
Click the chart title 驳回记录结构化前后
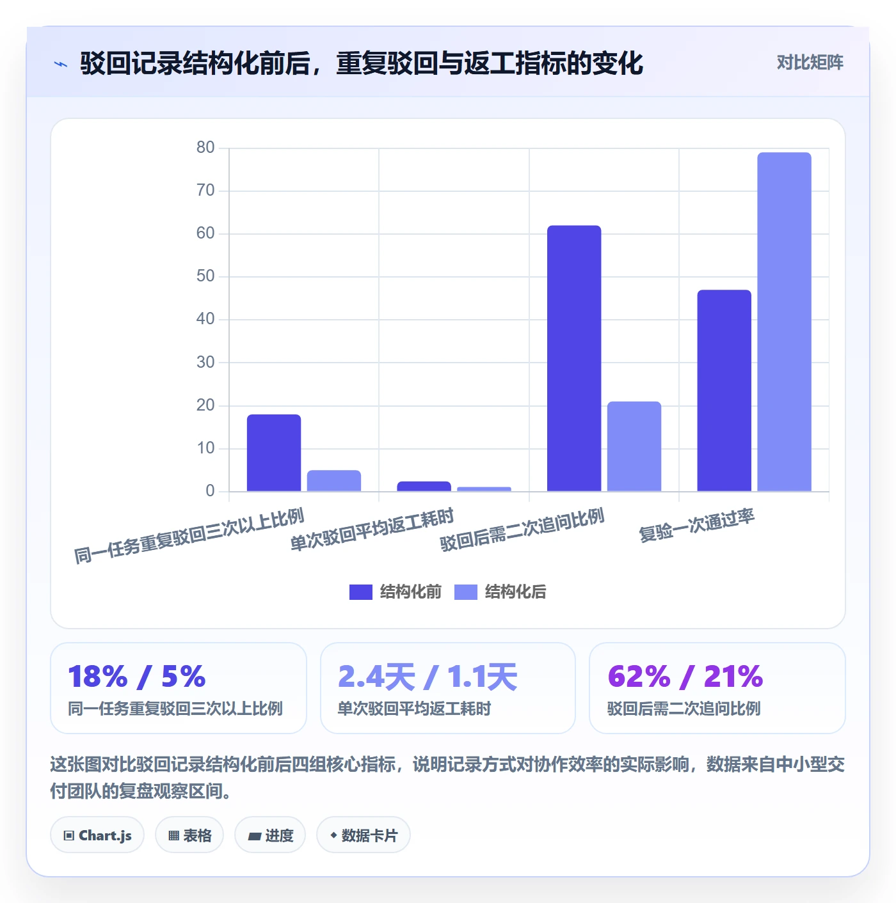(x=362, y=63)
